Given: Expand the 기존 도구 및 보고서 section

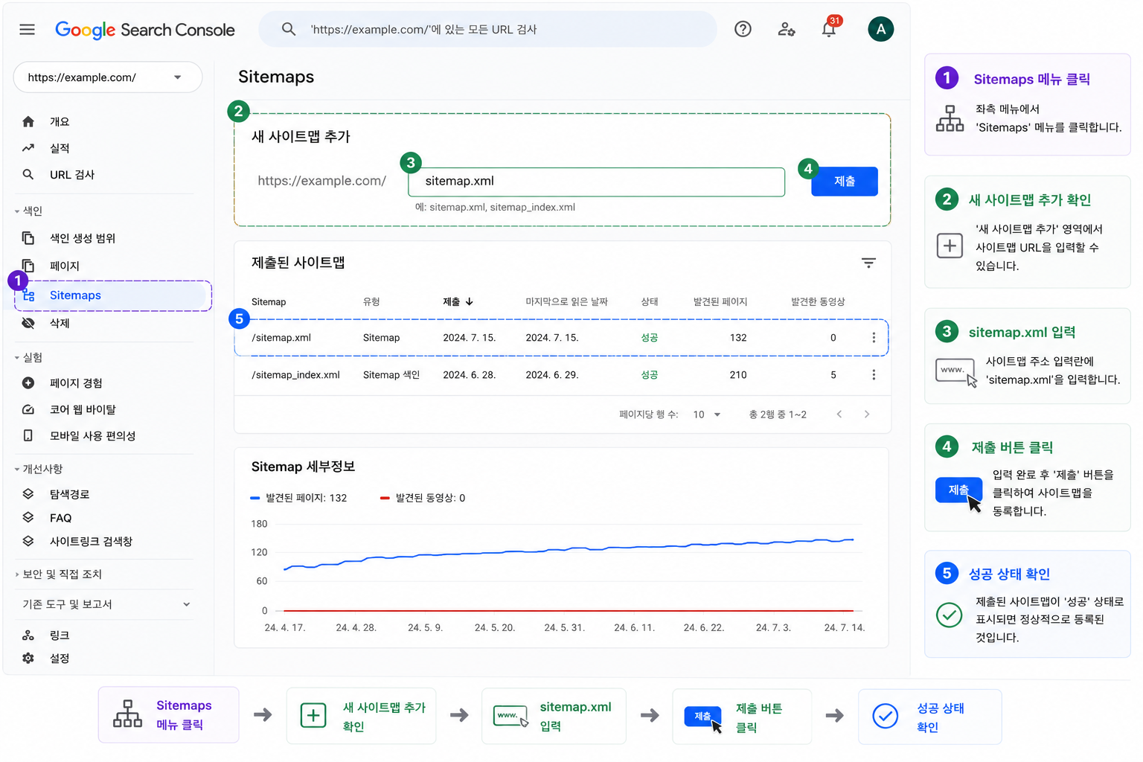Looking at the screenshot, I should (x=104, y=604).
